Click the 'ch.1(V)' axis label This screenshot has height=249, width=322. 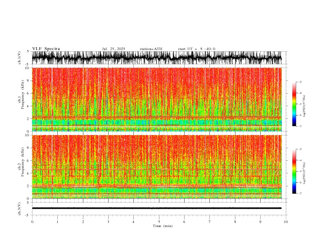point(20,58)
